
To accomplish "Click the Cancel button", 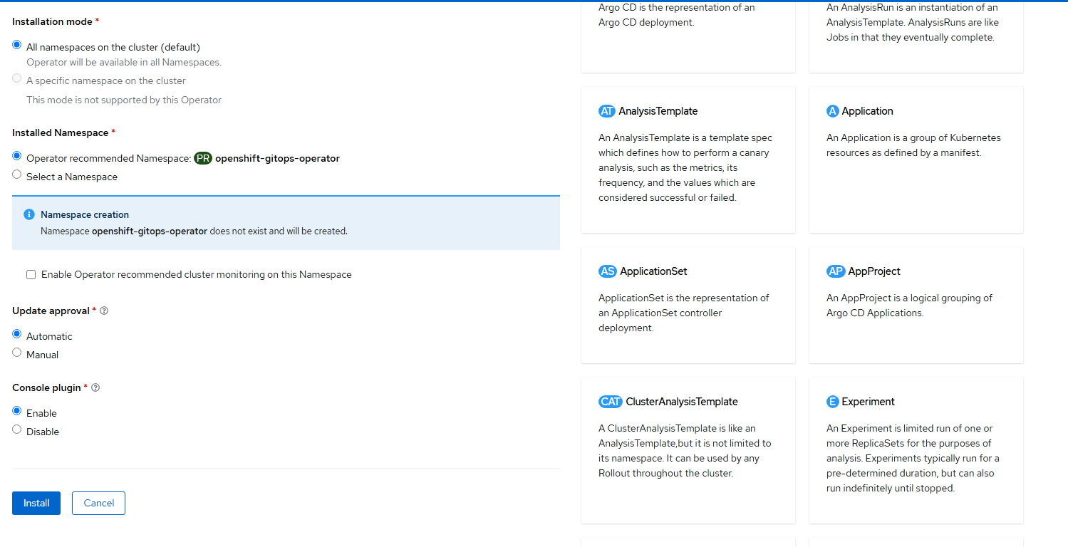I will 99,503.
